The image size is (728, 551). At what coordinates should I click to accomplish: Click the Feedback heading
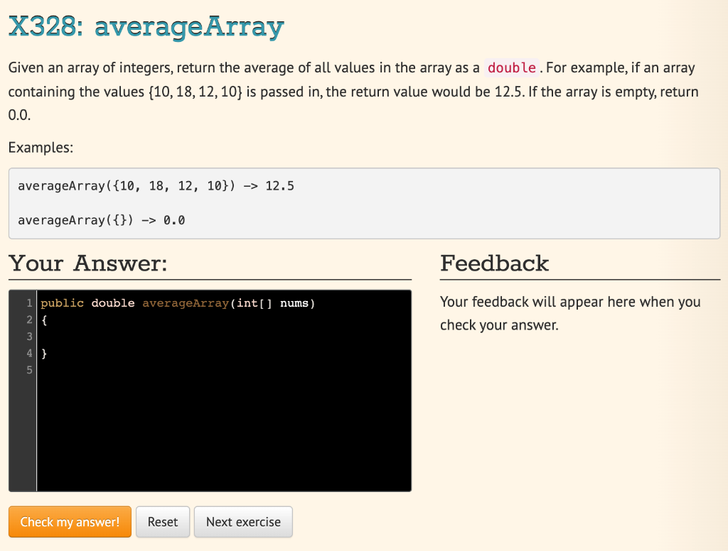click(495, 263)
